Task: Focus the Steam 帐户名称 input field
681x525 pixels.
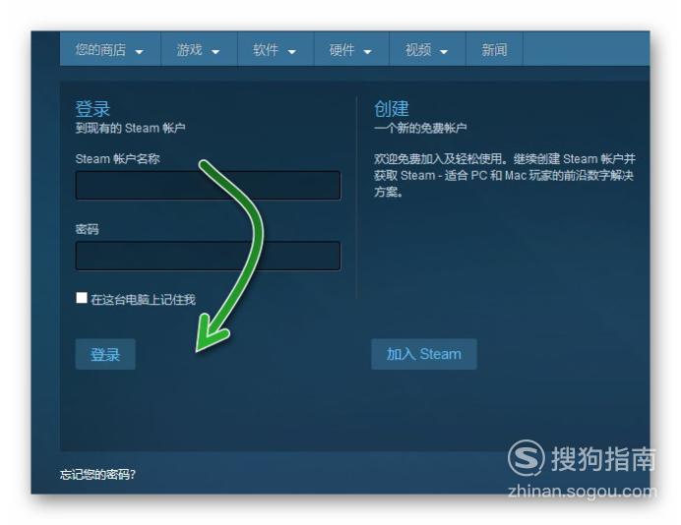Action: (208, 185)
